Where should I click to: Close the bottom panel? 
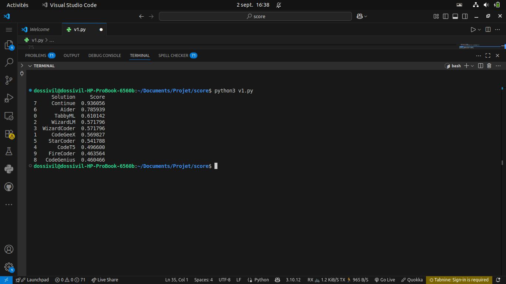[497, 55]
